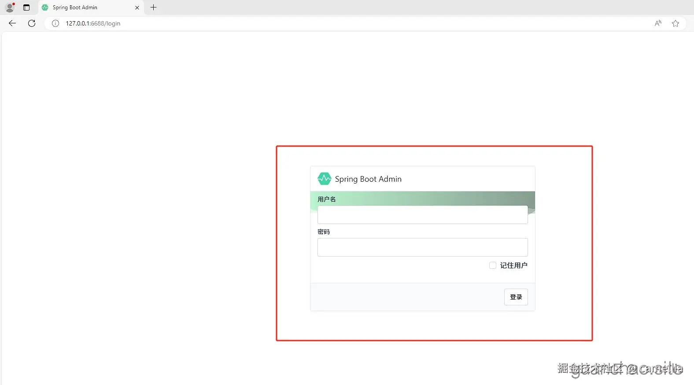694x385 pixels.
Task: Click the 用户名 label
Action: tap(327, 199)
